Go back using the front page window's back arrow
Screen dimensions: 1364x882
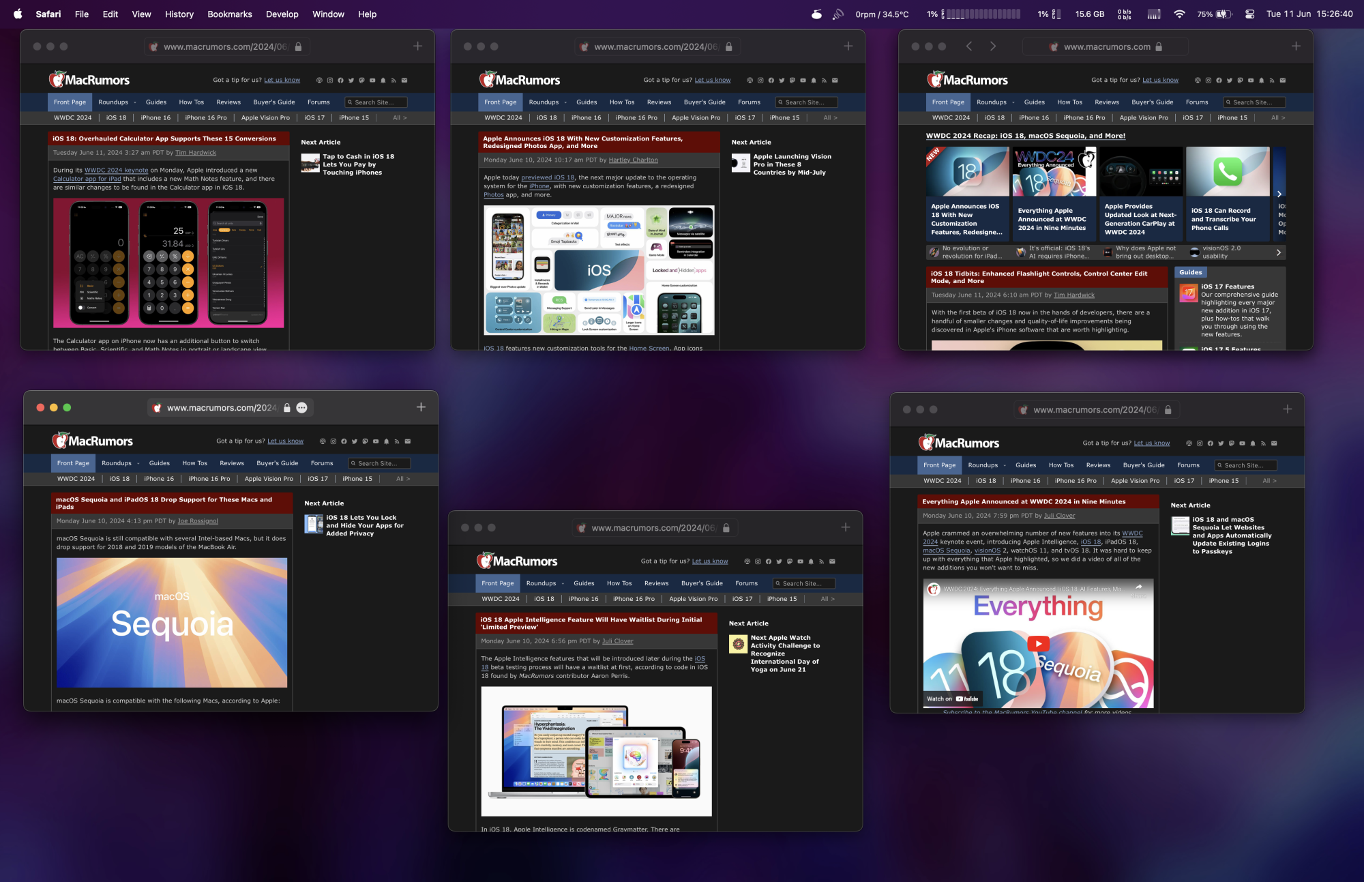968,46
